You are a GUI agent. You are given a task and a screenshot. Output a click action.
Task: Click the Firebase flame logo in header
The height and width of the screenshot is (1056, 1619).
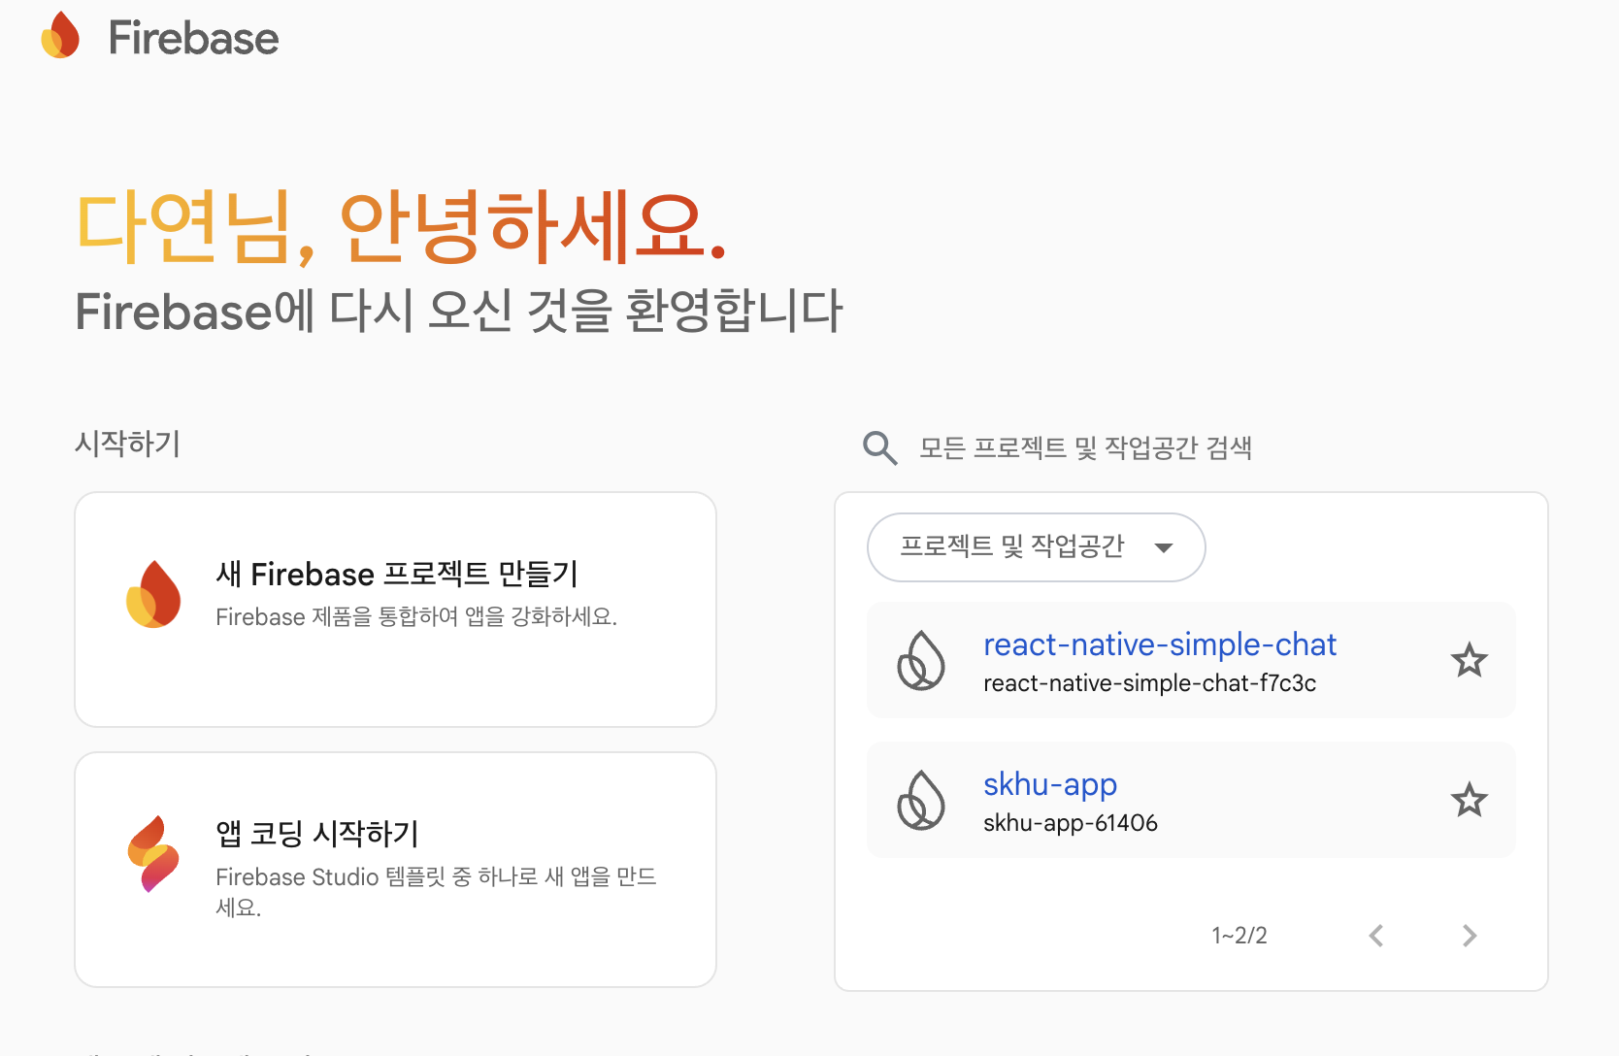(x=60, y=36)
